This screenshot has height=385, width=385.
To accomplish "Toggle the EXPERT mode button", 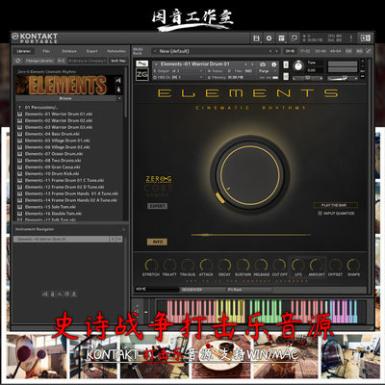I will tap(157, 206).
